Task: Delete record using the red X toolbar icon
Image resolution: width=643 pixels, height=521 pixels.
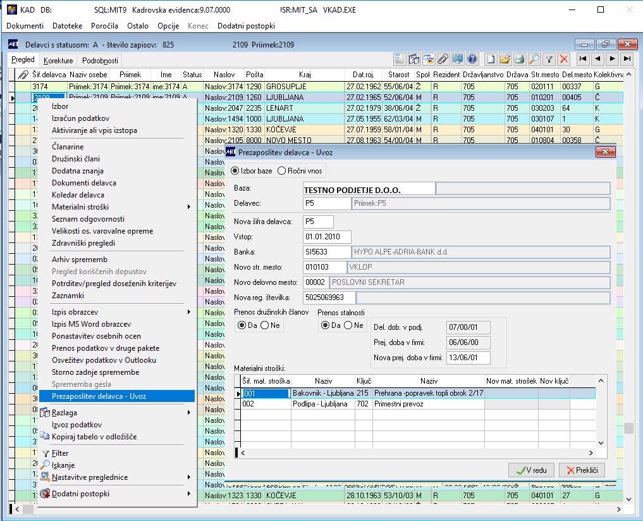Action: click(x=564, y=59)
